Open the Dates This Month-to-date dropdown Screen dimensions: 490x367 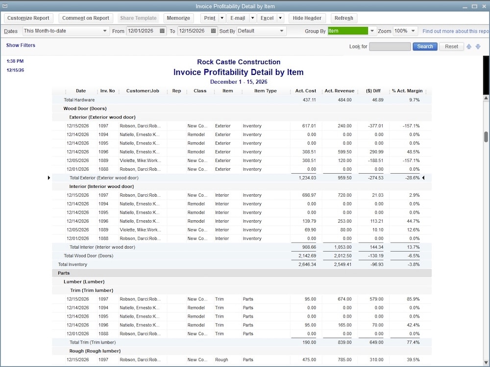104,30
